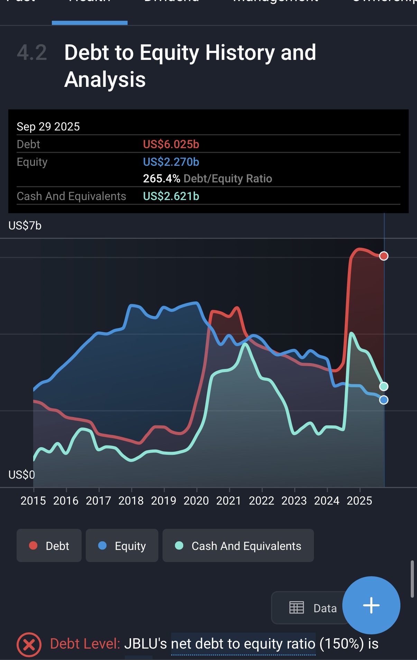Image resolution: width=417 pixels, height=660 pixels.
Task: Click the 2020 label on the x-axis
Action: tap(196, 500)
